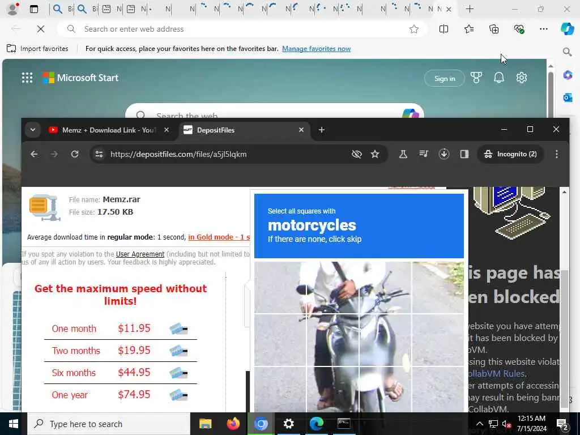
Task: Reload the DepositFiles page
Action: 75,154
